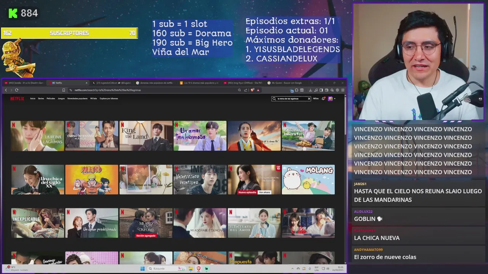Open the Inexplicable thumbnail
Viewport: 488px width, 274px height.
tap(37, 223)
